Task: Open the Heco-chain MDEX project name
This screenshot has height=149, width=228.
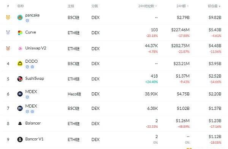Action: tap(31, 92)
